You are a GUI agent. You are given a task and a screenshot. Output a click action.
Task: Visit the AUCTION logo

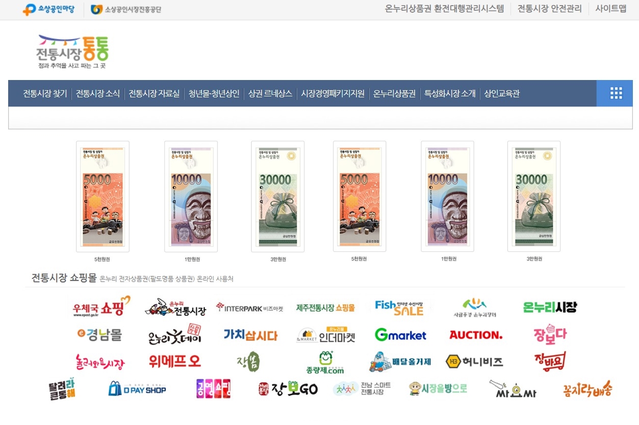click(x=475, y=335)
